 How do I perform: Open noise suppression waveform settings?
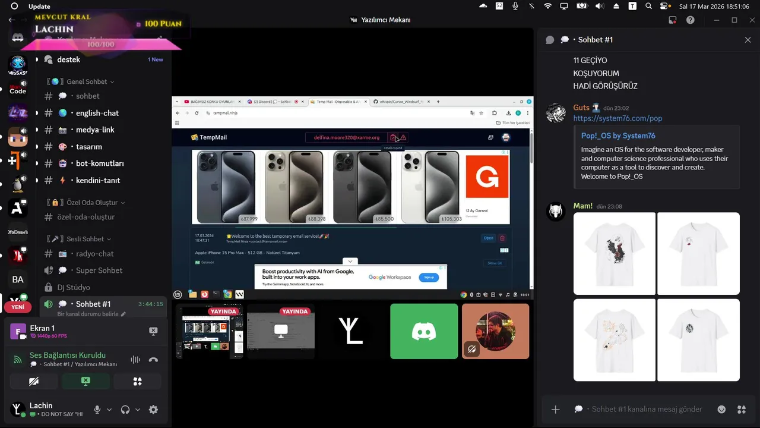(x=135, y=360)
